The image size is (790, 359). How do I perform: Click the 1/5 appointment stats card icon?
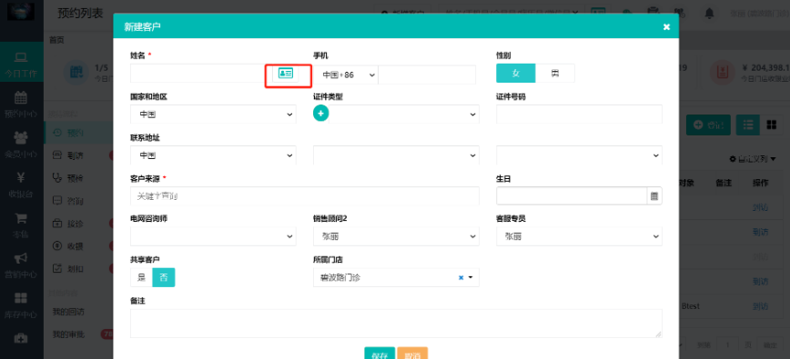(x=76, y=72)
